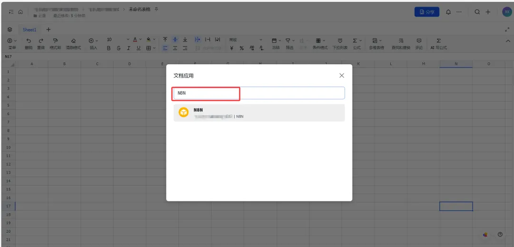Screen dimensions: 514x247
Task: Open the 多维表格 dropdown
Action: point(376,44)
